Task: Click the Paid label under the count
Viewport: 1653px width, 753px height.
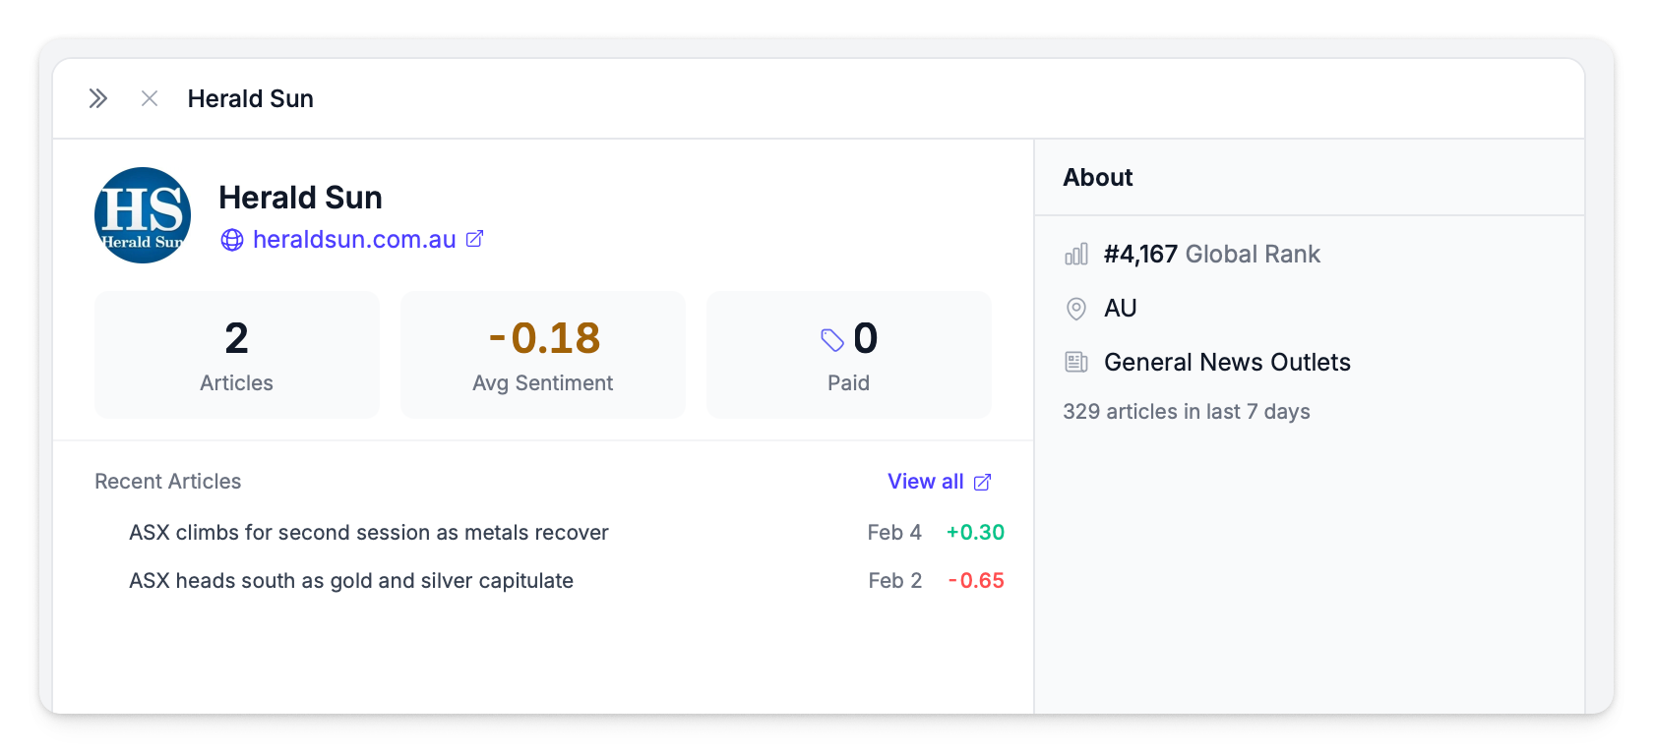Action: coord(848,383)
